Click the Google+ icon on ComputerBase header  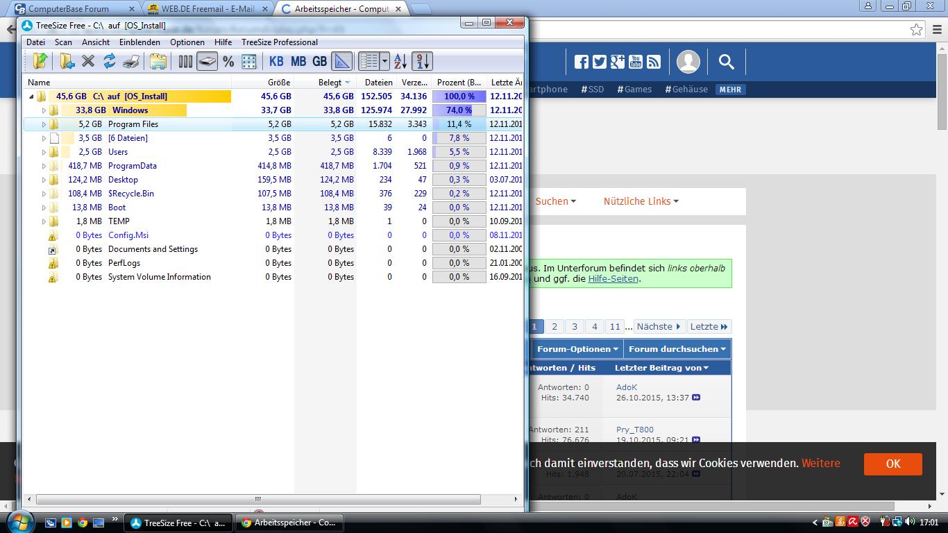[618, 62]
